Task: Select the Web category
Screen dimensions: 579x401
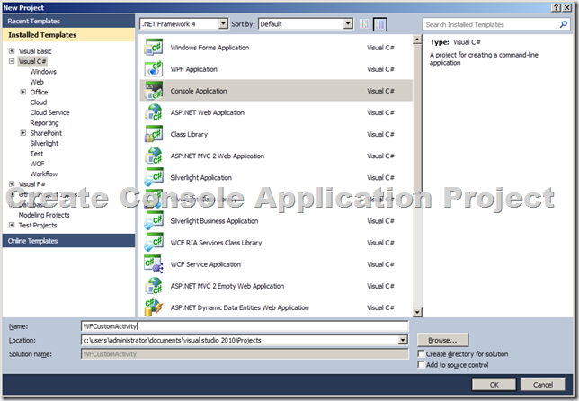Action: [x=37, y=82]
